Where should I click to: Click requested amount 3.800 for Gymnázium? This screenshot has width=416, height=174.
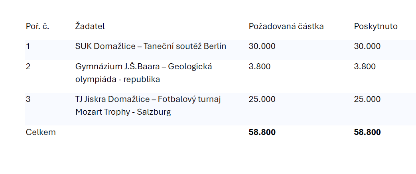(260, 66)
